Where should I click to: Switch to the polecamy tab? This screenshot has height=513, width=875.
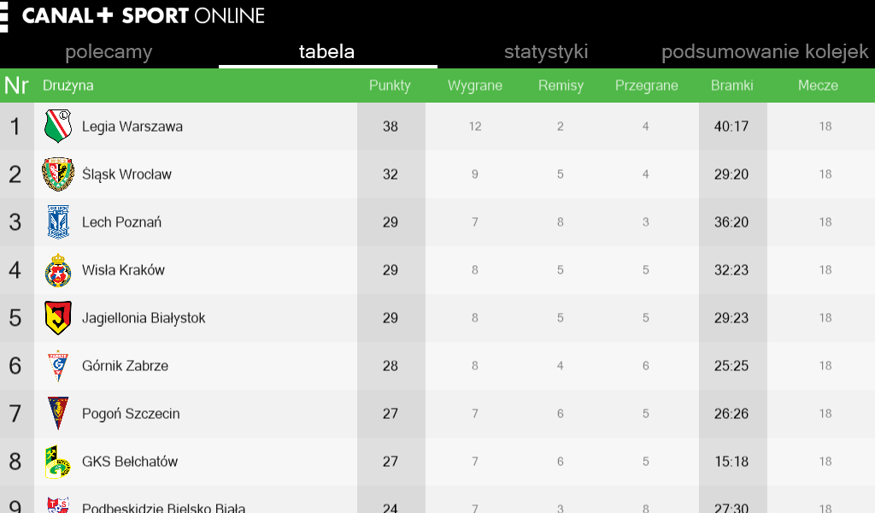point(109,51)
